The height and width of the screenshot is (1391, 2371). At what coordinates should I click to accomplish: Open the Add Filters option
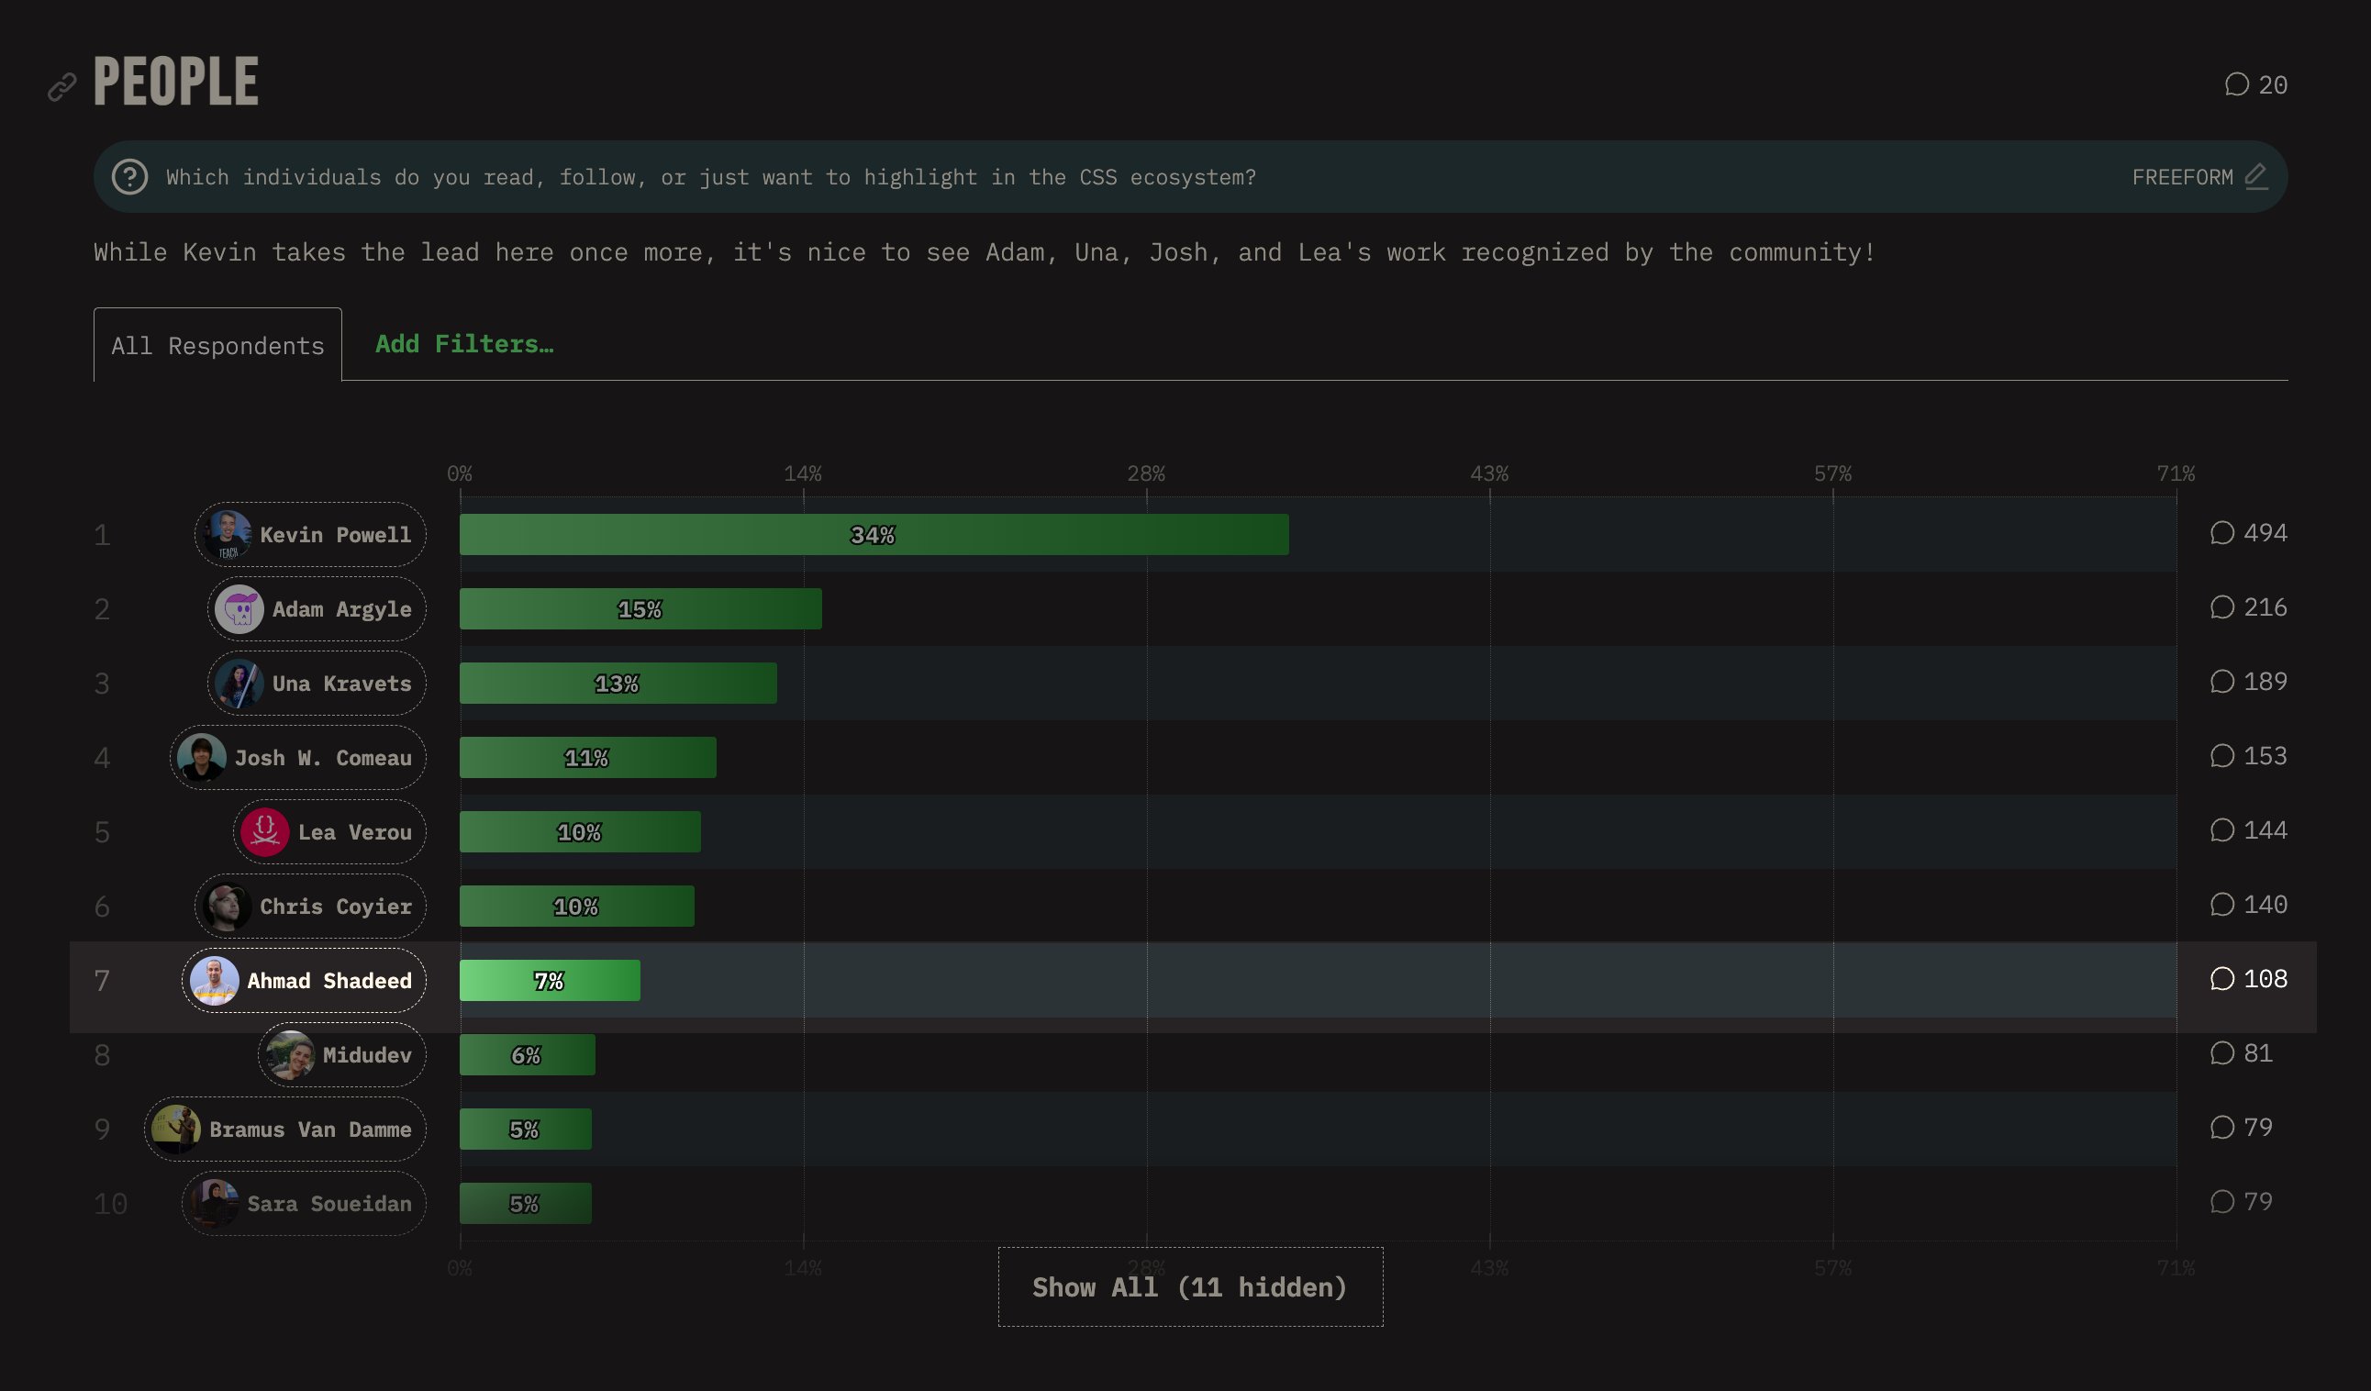[x=464, y=343]
